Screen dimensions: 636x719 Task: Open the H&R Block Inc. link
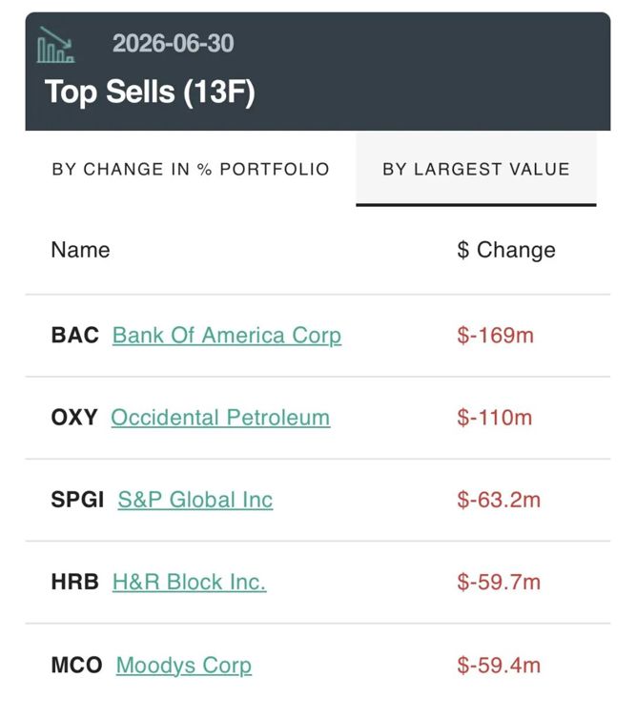[189, 582]
